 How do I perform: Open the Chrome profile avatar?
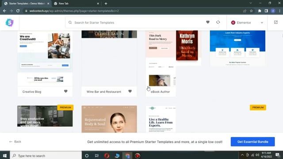point(273,11)
